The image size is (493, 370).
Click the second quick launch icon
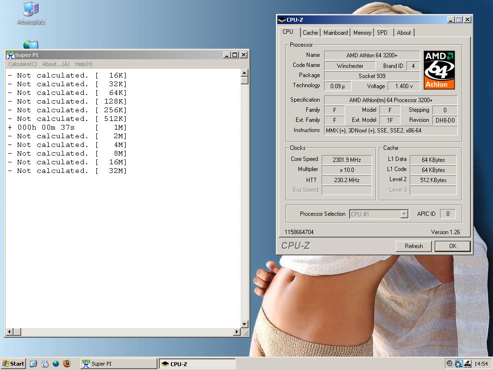click(45, 364)
